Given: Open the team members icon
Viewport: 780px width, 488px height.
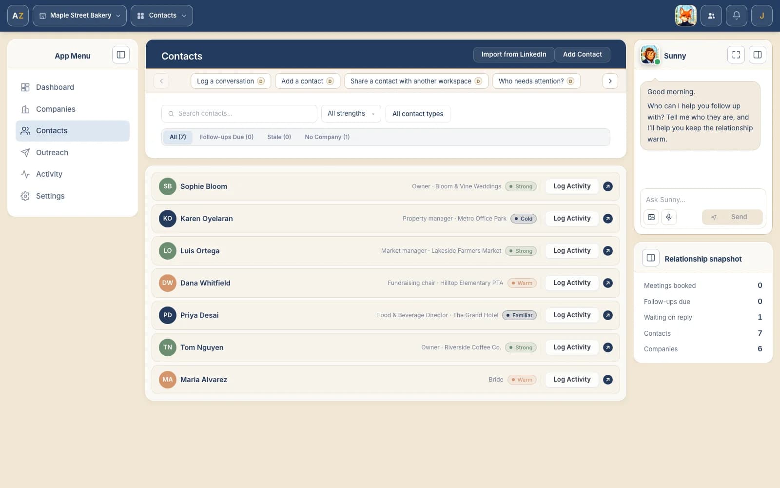Looking at the screenshot, I should tap(711, 16).
